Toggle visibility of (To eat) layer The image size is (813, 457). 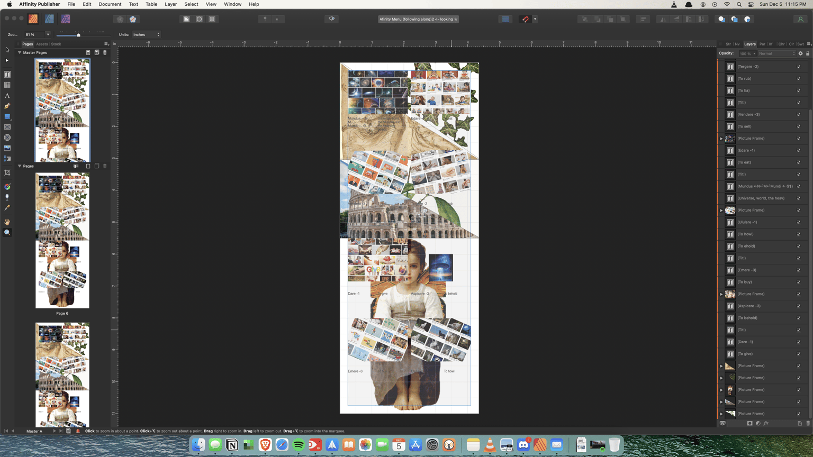pos(799,162)
